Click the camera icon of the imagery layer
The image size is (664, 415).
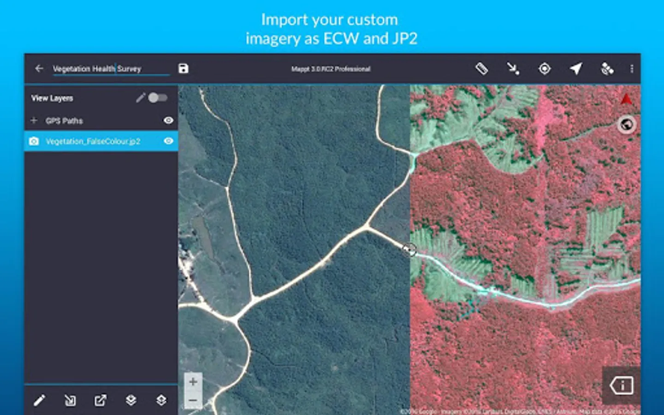[34, 141]
